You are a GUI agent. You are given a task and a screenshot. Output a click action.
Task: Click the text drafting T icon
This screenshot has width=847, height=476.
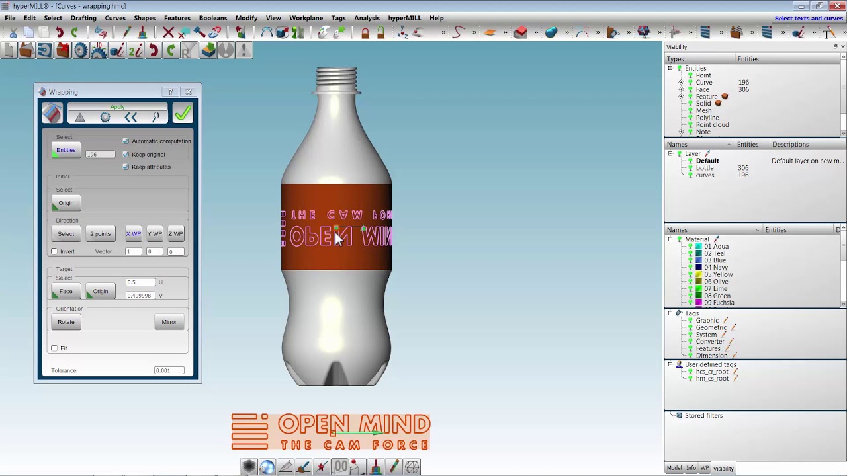[828, 32]
